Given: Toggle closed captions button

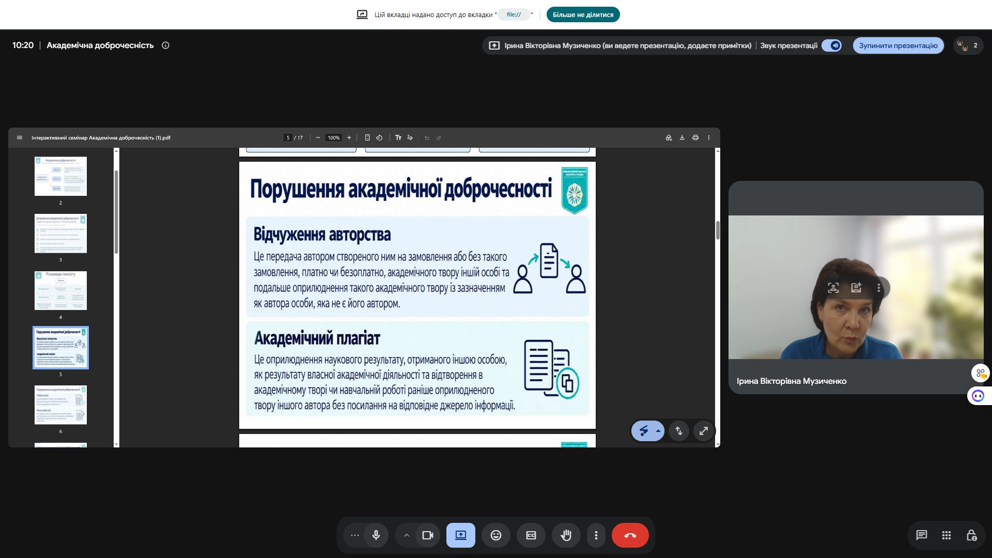Looking at the screenshot, I should point(531,535).
